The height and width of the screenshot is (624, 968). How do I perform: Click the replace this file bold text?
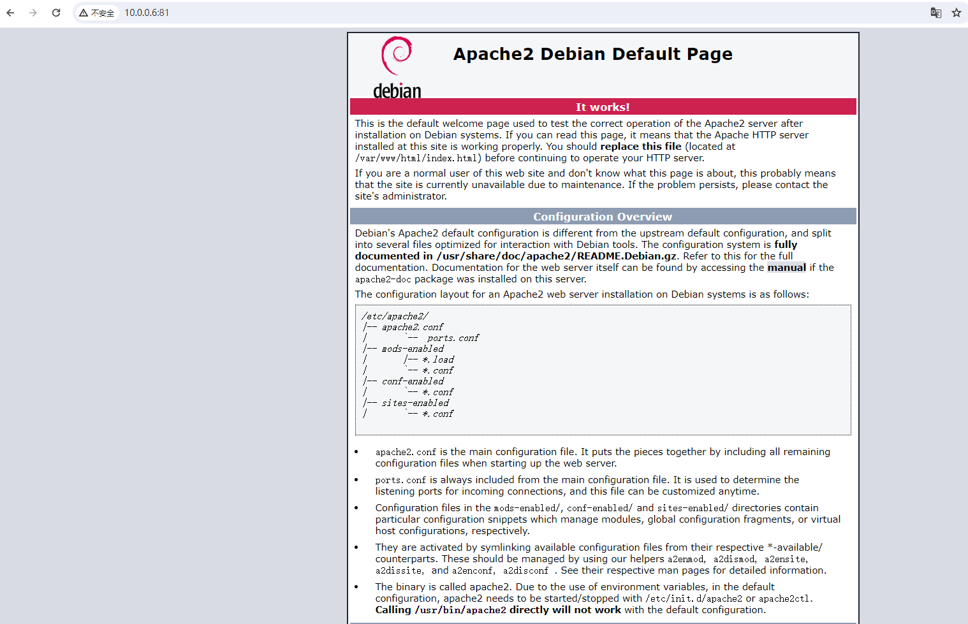[641, 147]
